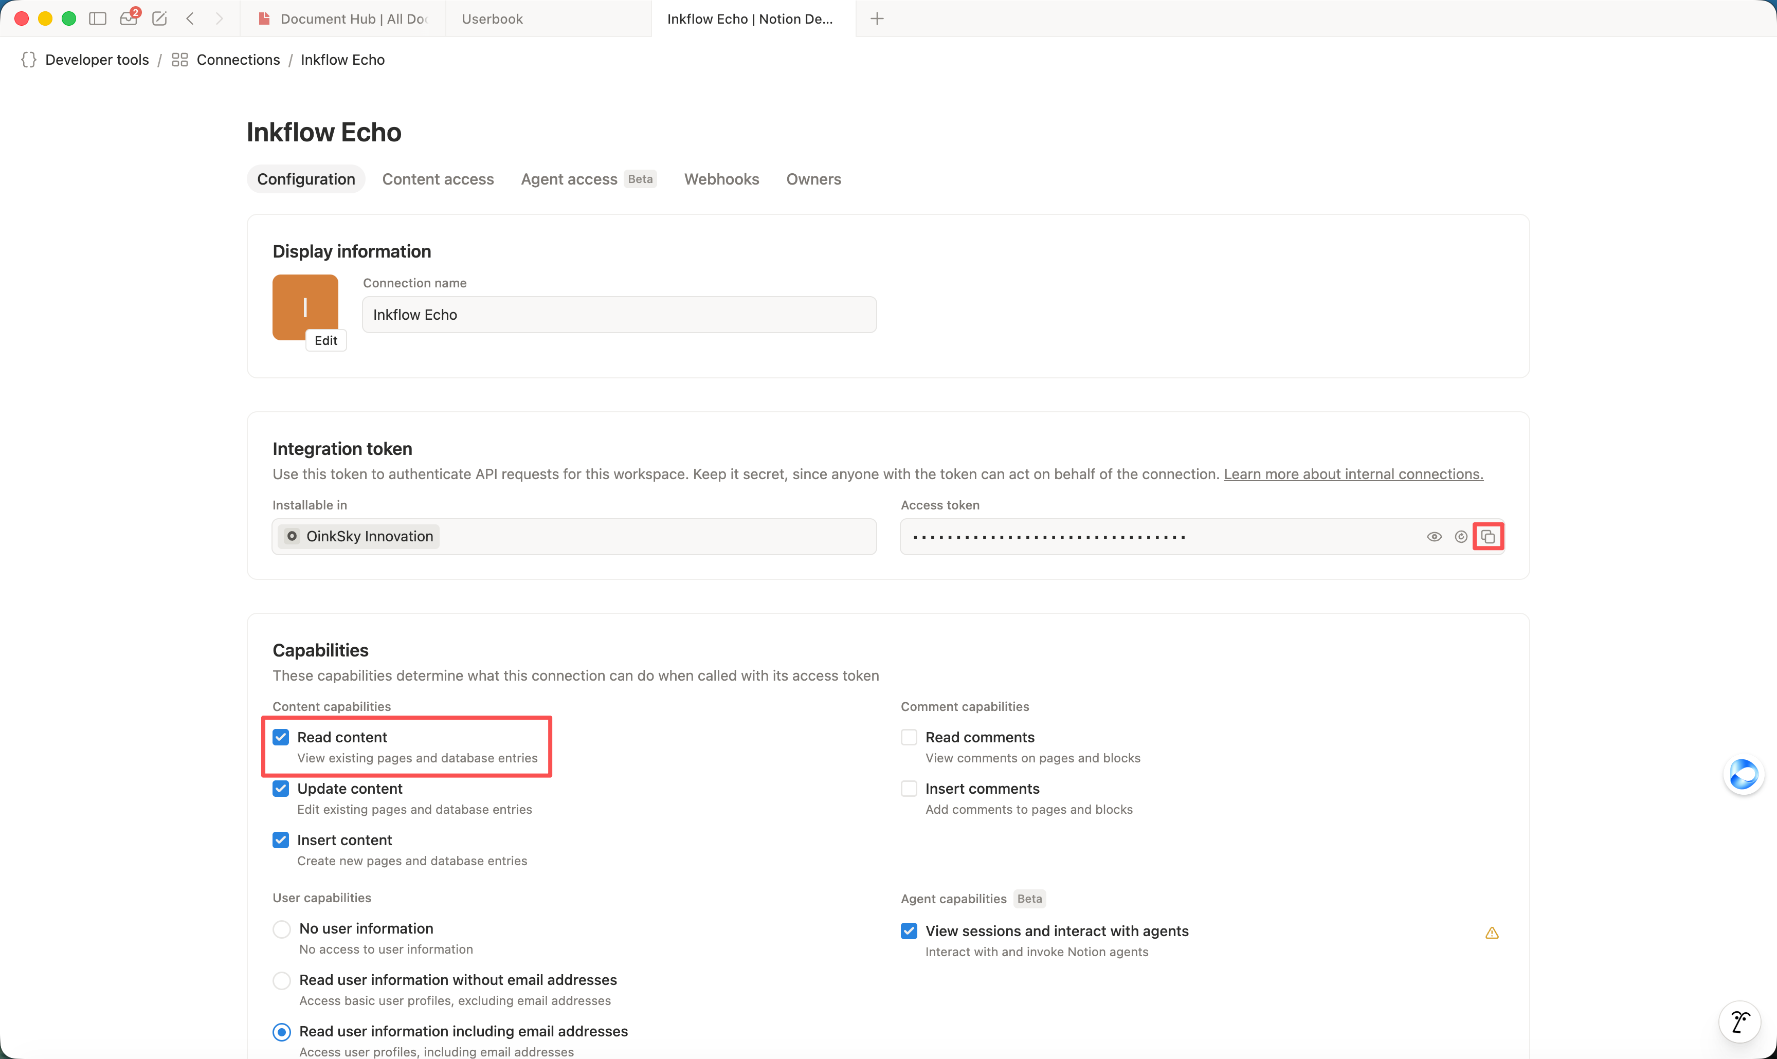
Task: Refresh the access token icon
Action: click(x=1461, y=537)
